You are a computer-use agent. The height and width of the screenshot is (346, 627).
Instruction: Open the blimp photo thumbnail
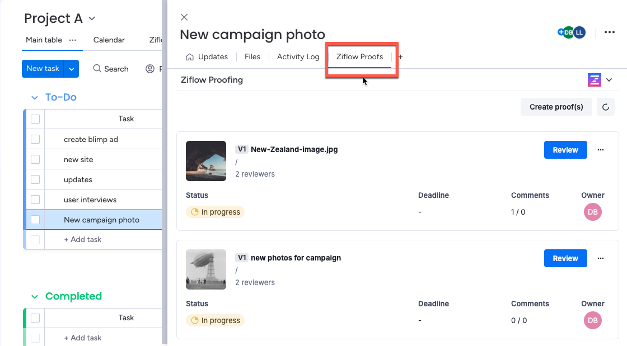click(x=206, y=269)
